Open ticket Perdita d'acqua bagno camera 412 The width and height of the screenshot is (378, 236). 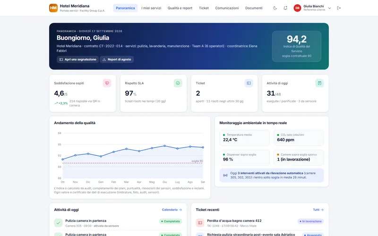tap(234, 220)
